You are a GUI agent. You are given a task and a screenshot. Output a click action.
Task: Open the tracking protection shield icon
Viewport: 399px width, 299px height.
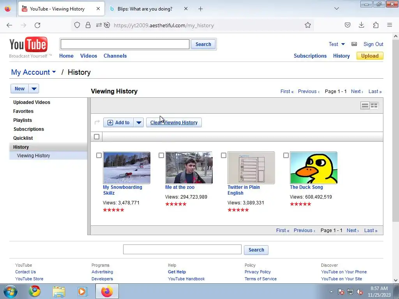point(77,25)
